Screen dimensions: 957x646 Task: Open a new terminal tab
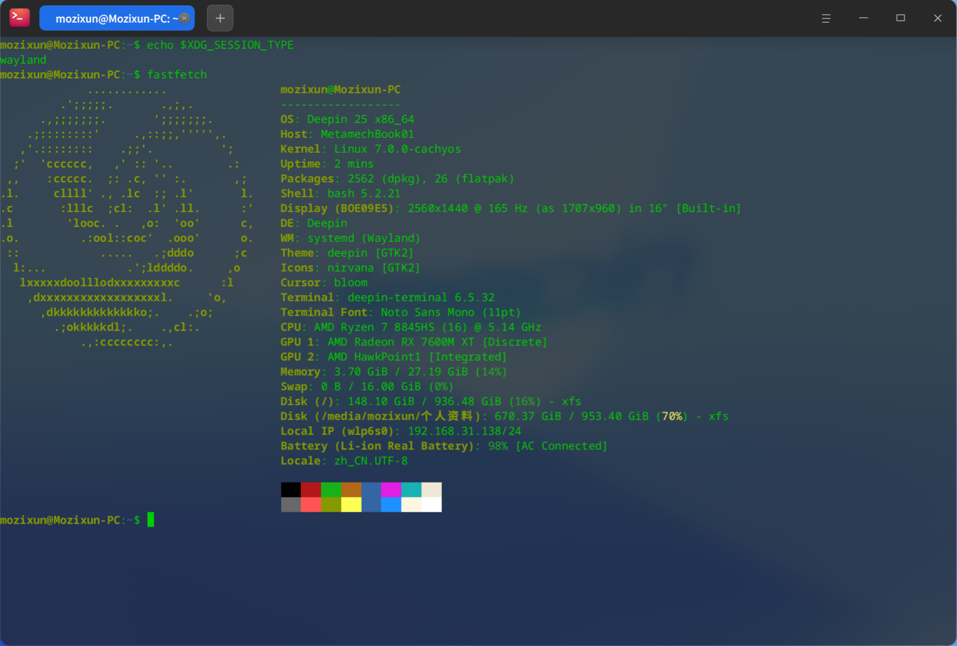point(220,18)
